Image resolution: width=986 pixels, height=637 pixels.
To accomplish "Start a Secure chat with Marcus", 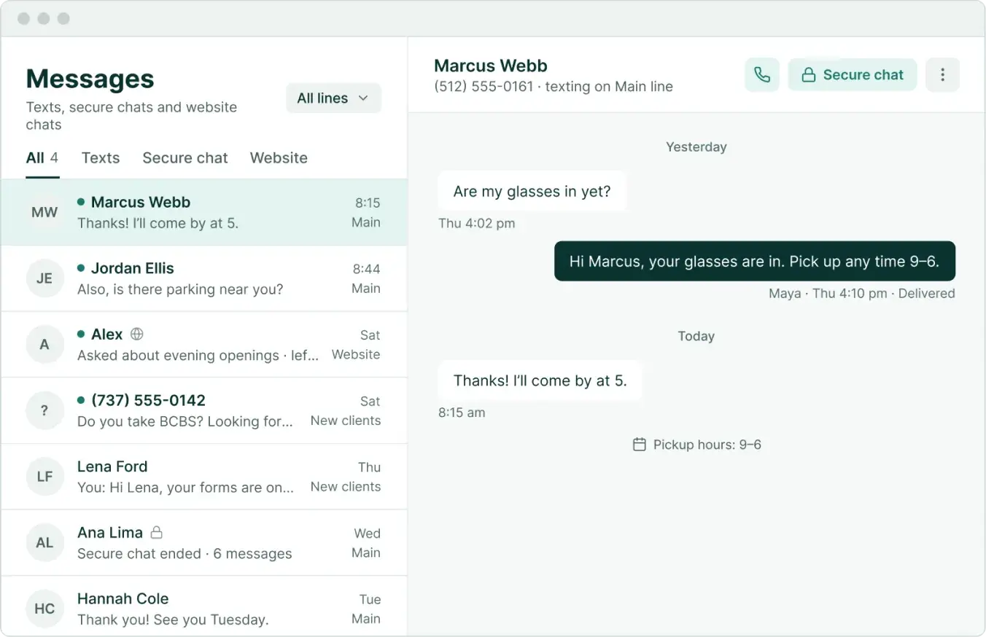I will pyautogui.click(x=852, y=75).
